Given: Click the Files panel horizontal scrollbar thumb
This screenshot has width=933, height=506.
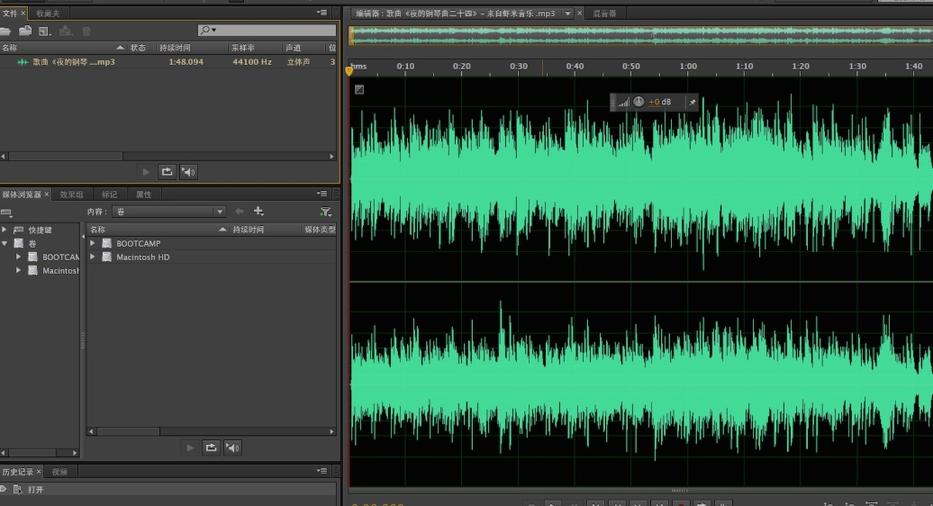Looking at the screenshot, I should pyautogui.click(x=66, y=157).
